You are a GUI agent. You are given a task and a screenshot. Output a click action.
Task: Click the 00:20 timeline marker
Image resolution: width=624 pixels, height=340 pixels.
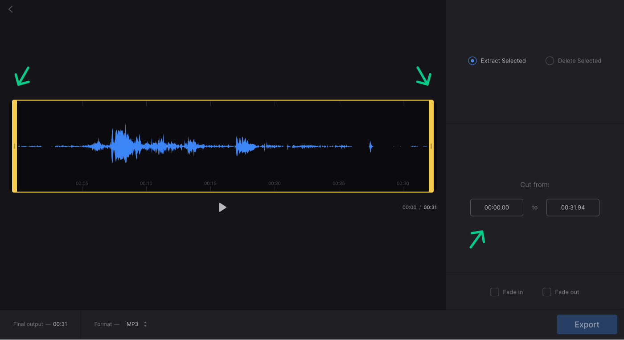coord(275,183)
